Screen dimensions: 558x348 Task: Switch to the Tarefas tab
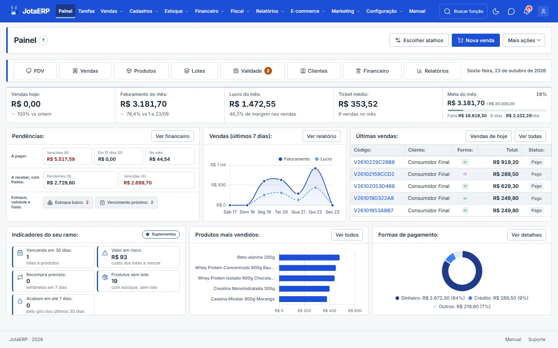(x=86, y=11)
